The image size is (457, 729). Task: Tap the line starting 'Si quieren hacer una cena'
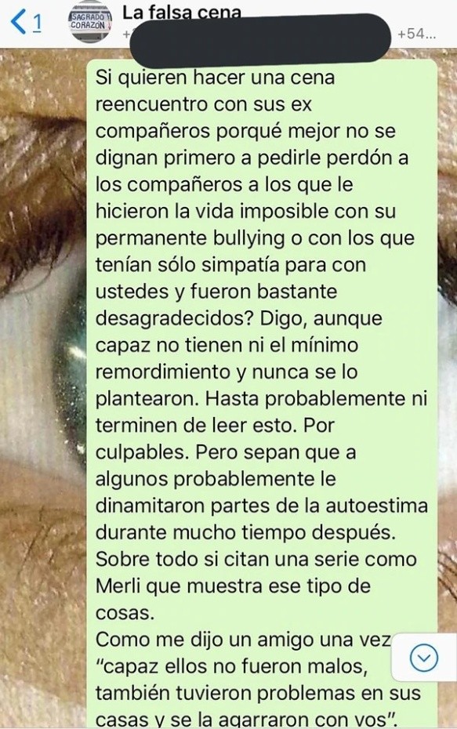[216, 77]
